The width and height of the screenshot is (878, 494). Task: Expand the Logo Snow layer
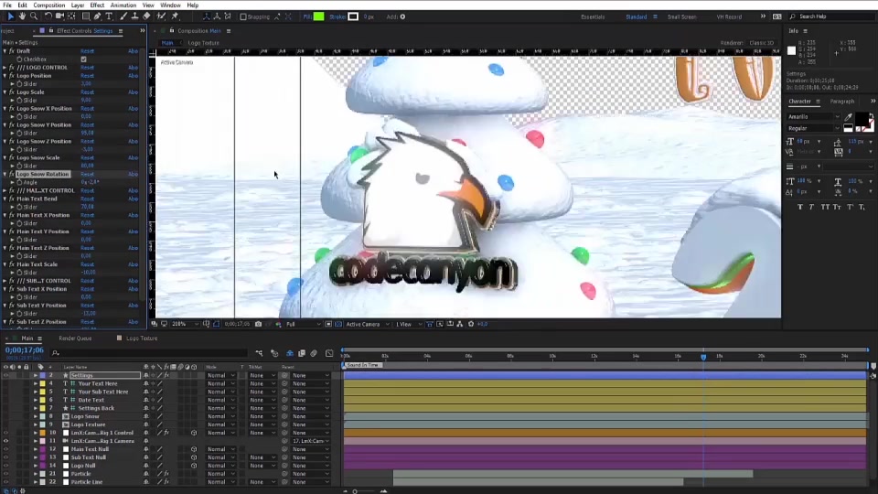tap(36, 416)
